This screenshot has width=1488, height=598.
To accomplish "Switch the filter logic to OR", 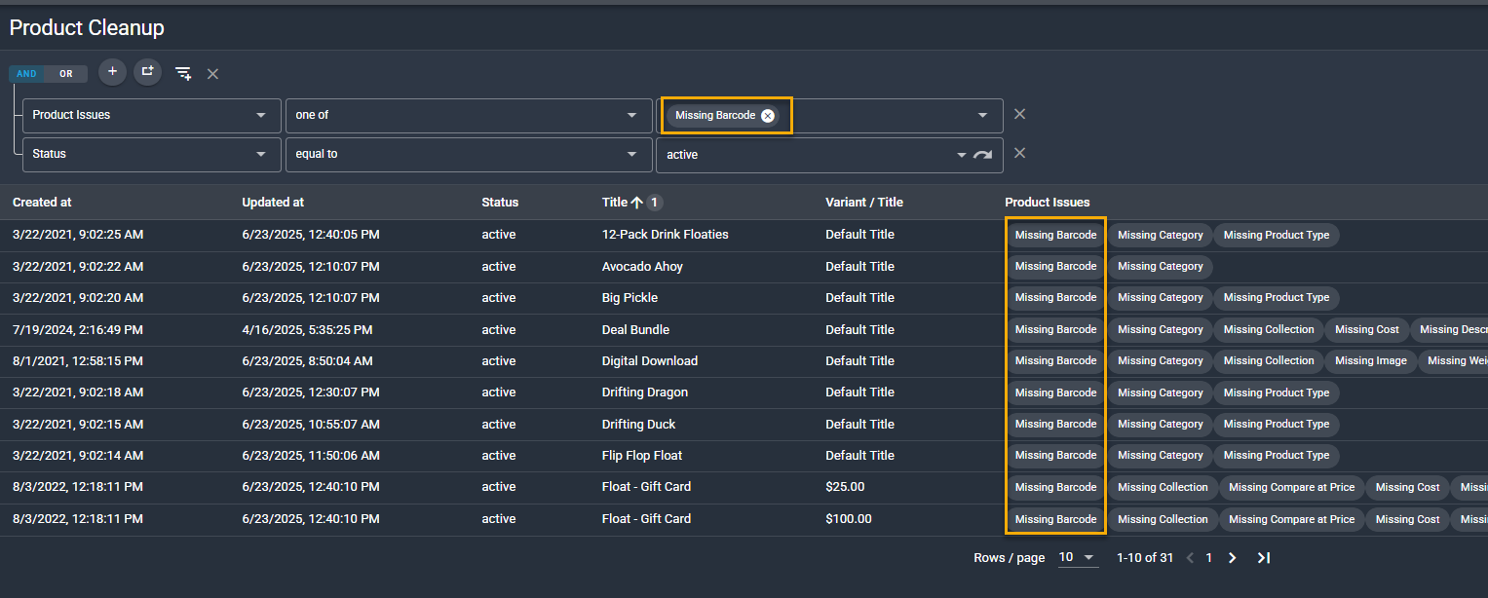I will coord(66,74).
